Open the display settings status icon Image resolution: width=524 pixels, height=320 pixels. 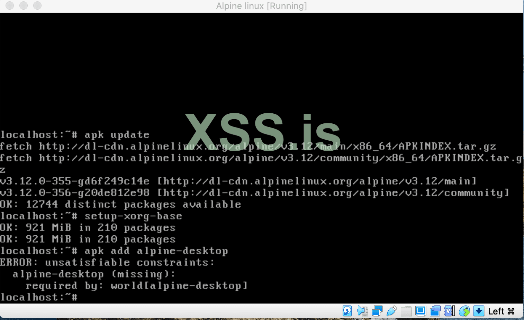coord(421,311)
